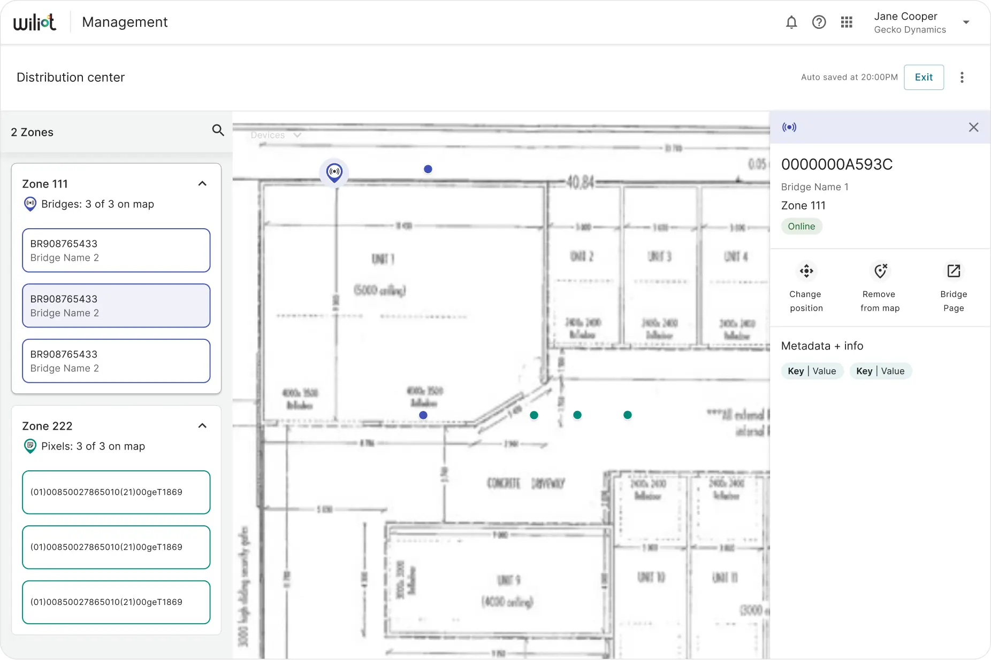Viewport: 991px width, 660px height.
Task: Click the second Key | Value metadata chip
Action: coord(880,371)
